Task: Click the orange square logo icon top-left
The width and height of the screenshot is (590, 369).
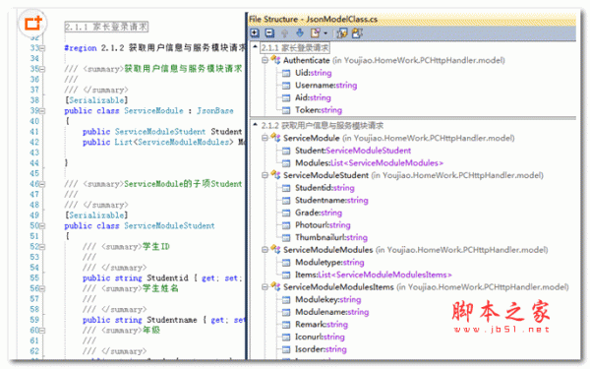Action: click(33, 24)
